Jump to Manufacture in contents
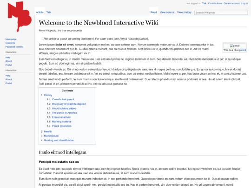 51,136
